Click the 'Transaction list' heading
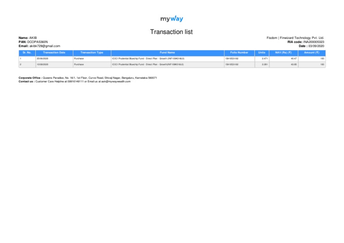The width and height of the screenshot is (344, 243). pos(172,32)
